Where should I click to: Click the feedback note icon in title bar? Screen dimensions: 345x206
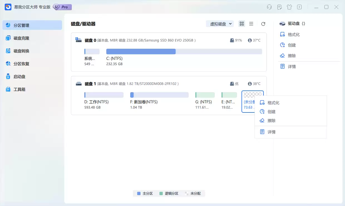pos(279,7)
